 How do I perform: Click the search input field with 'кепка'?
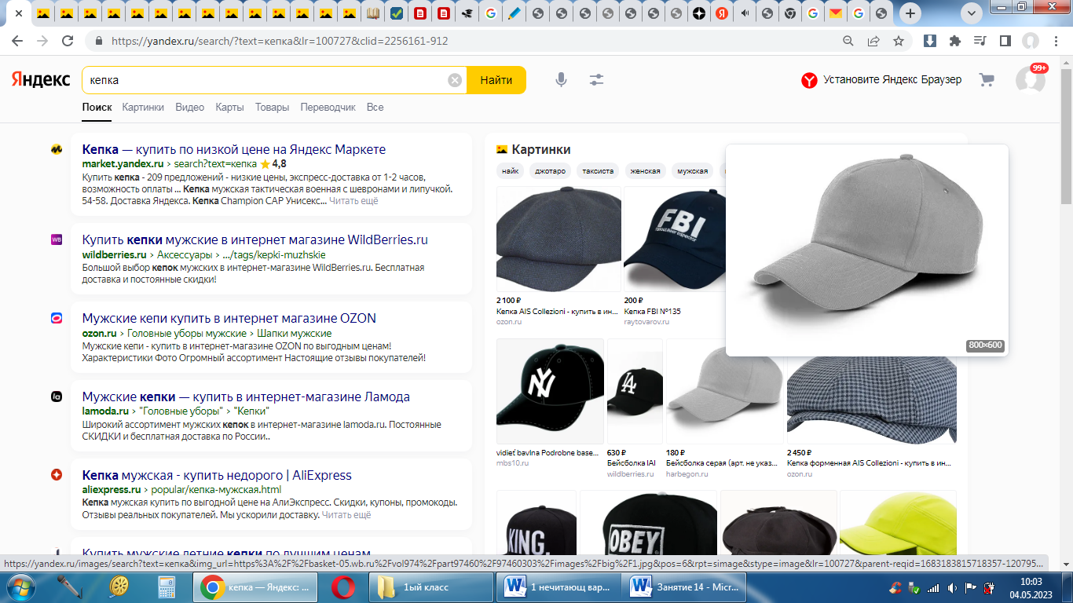pos(267,80)
